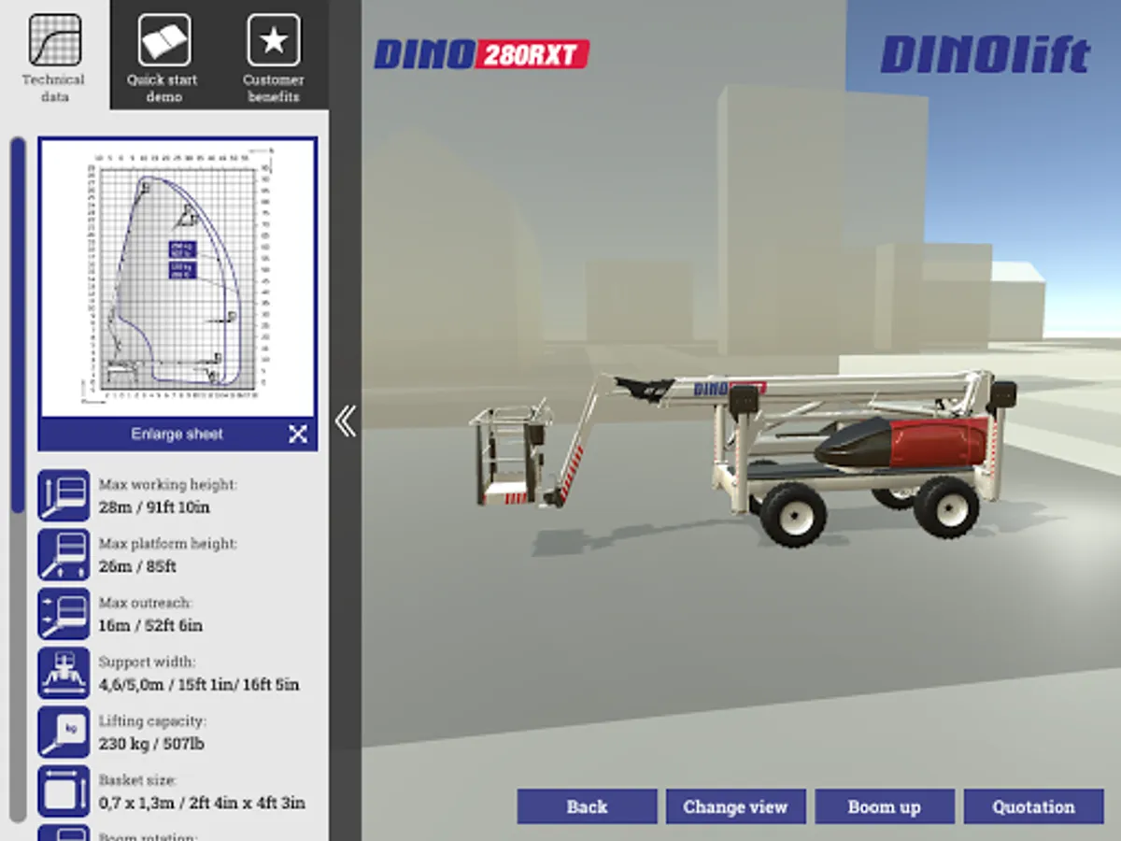Click the technical data panel scrollbar
The height and width of the screenshot is (841, 1121).
[18, 324]
